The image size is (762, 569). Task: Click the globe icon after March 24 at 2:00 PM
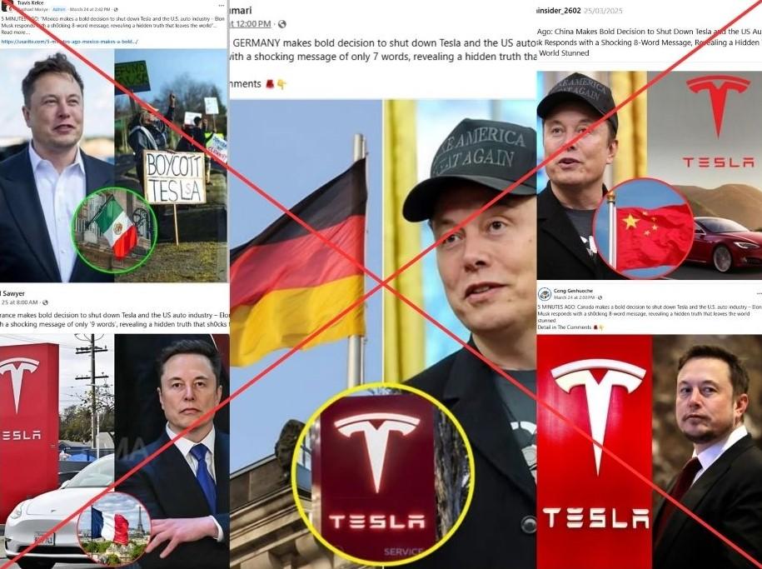[x=600, y=297]
